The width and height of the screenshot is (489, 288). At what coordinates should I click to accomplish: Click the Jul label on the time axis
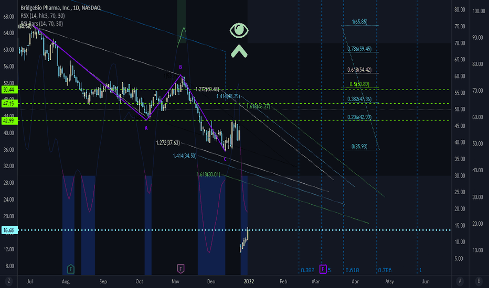(x=29, y=282)
